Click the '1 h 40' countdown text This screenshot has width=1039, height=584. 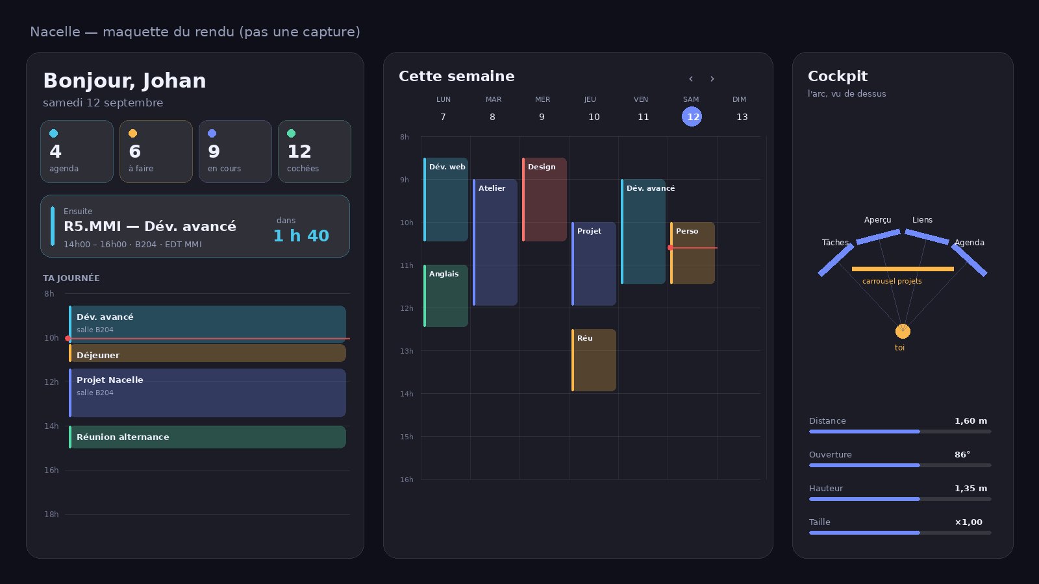(x=301, y=236)
